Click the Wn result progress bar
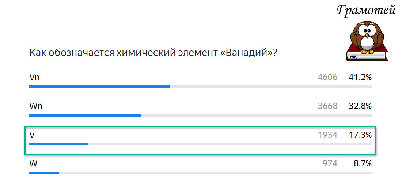Viewport: 402px width, 189px height. point(201,116)
